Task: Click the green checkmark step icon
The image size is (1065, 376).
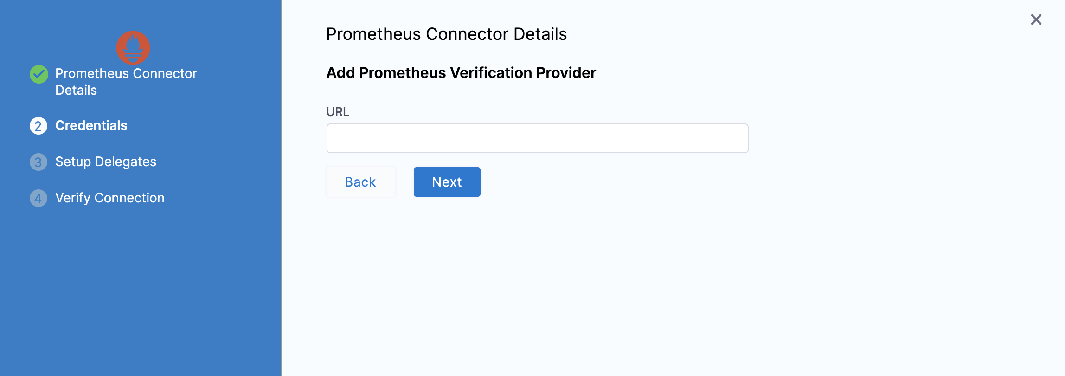Action: (x=39, y=74)
